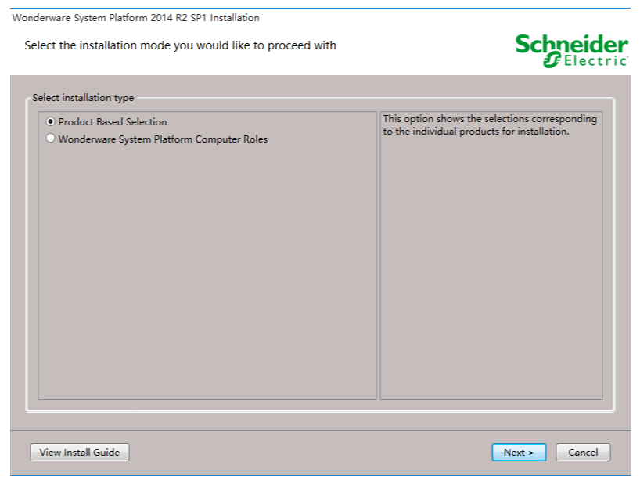Click the 'Select the installation mode' heading
This screenshot has height=484, width=640.
[180, 45]
